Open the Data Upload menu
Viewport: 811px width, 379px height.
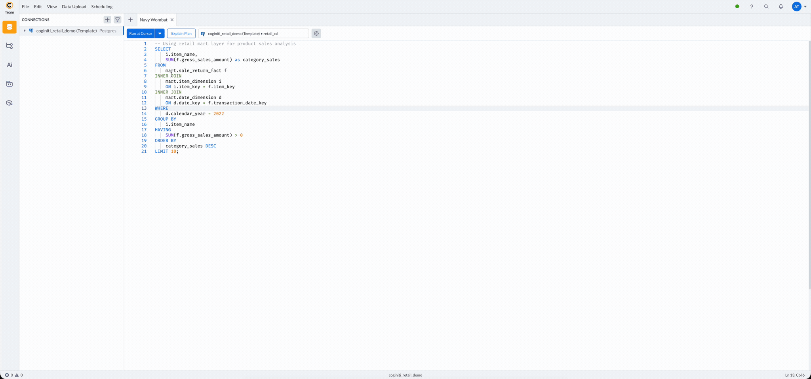click(74, 7)
